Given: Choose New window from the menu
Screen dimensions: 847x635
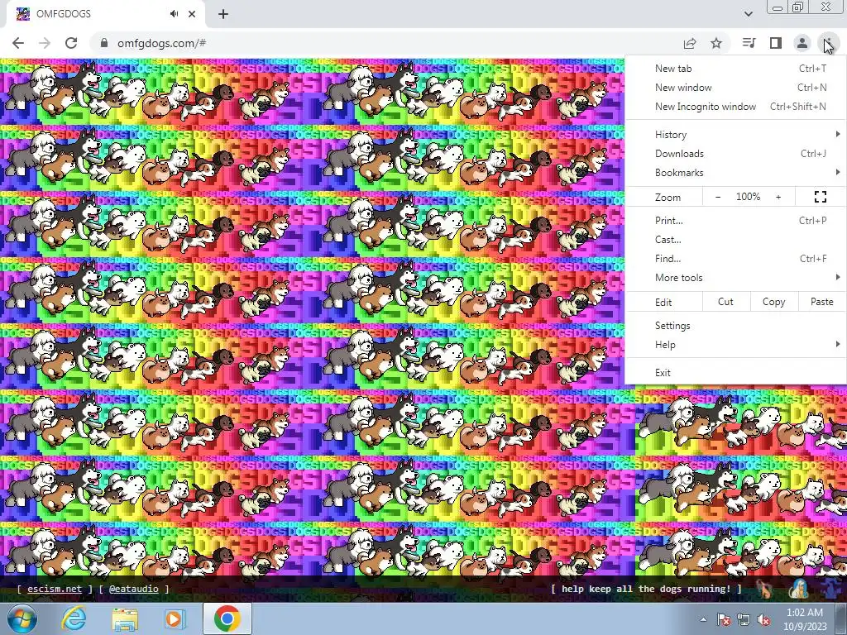Looking at the screenshot, I should coord(735,88).
